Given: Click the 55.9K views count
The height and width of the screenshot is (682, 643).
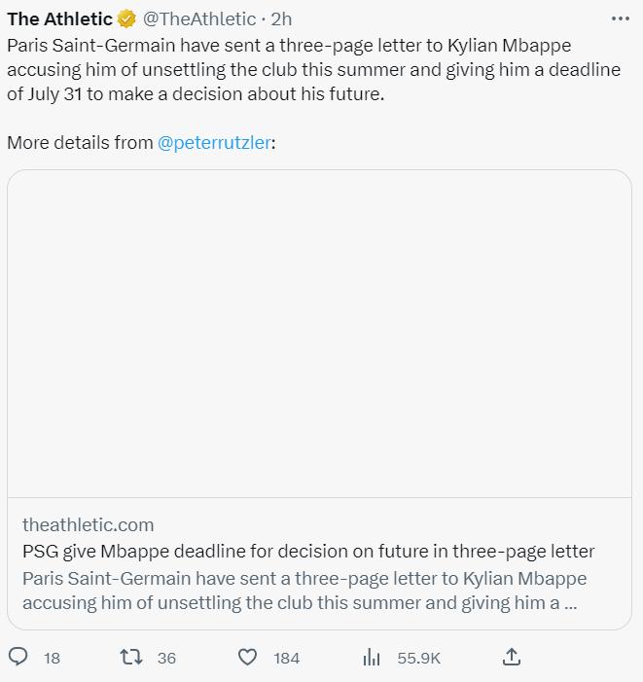Looking at the screenshot, I should click(x=418, y=658).
